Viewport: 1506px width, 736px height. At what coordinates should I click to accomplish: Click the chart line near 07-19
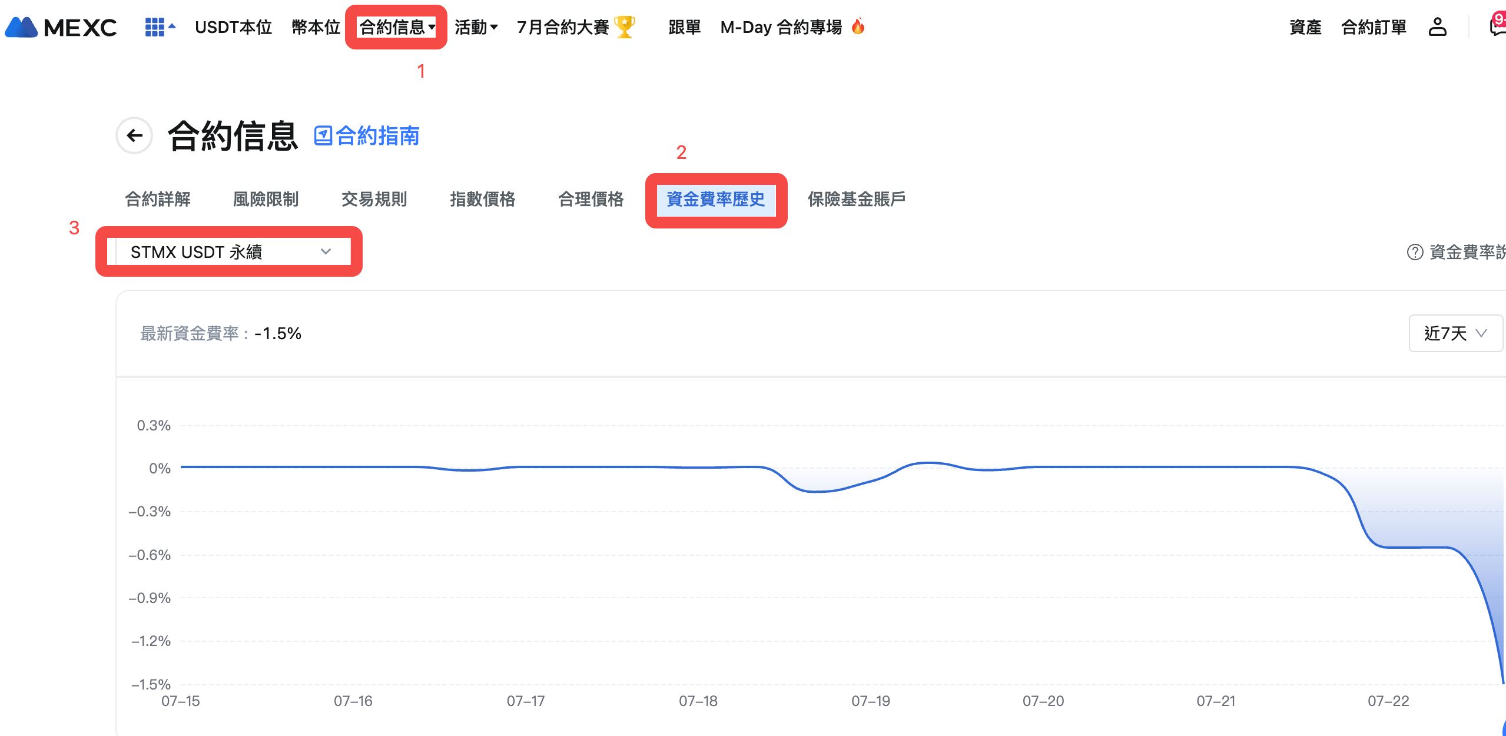coord(871,482)
